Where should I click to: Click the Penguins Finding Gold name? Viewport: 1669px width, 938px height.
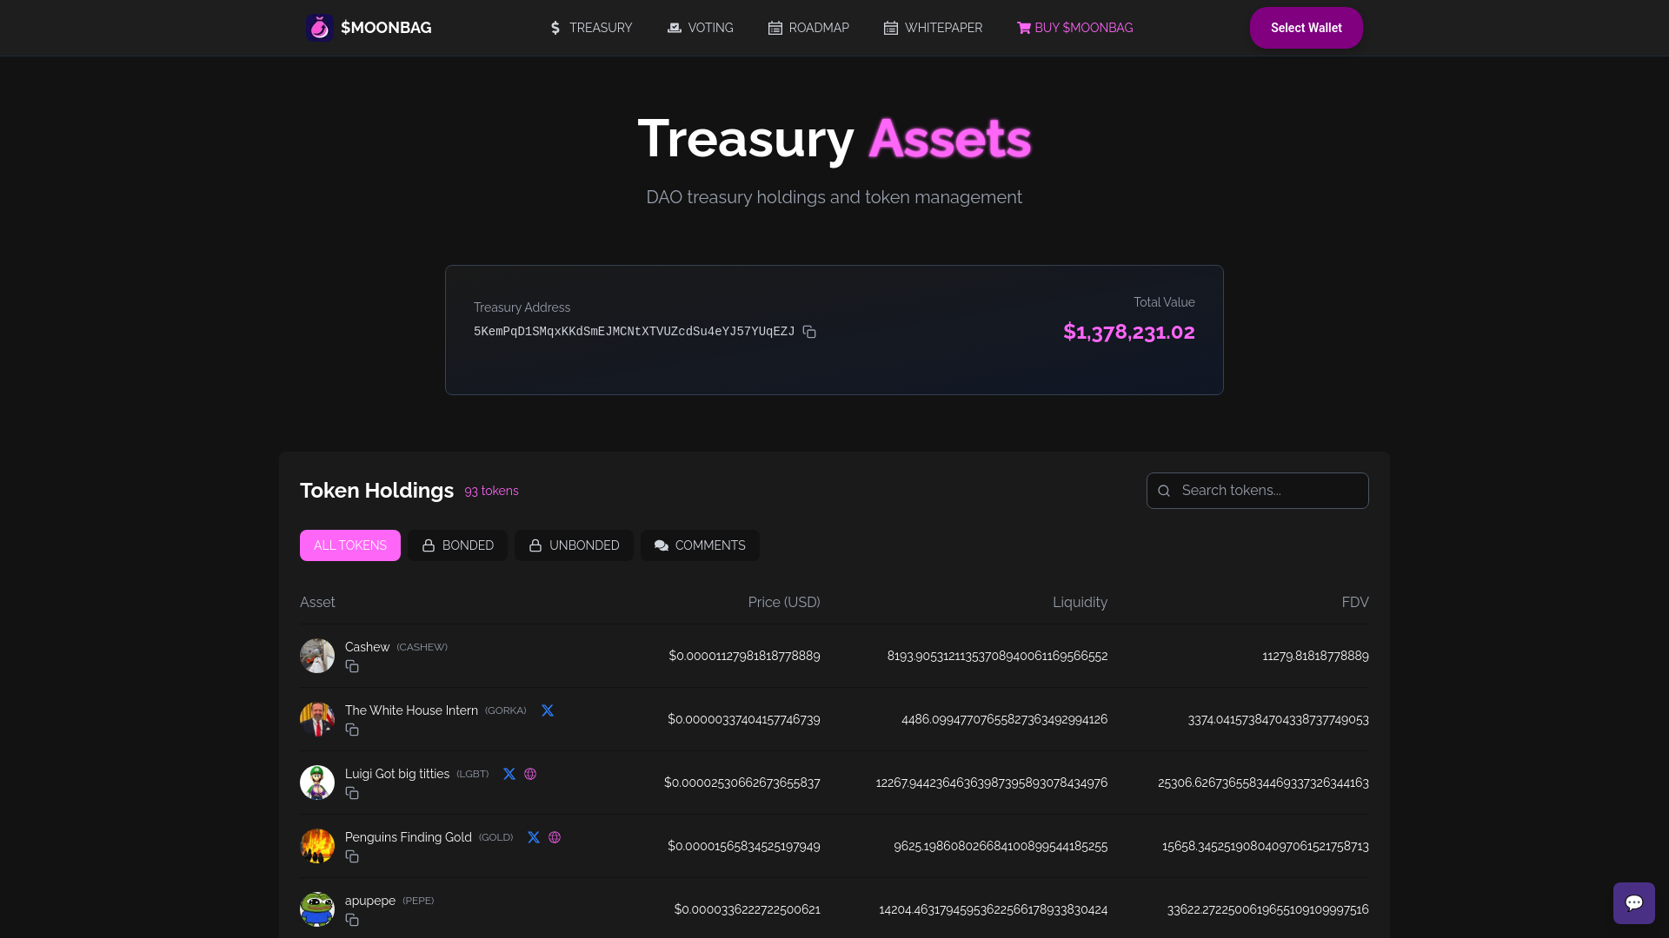pos(409,837)
